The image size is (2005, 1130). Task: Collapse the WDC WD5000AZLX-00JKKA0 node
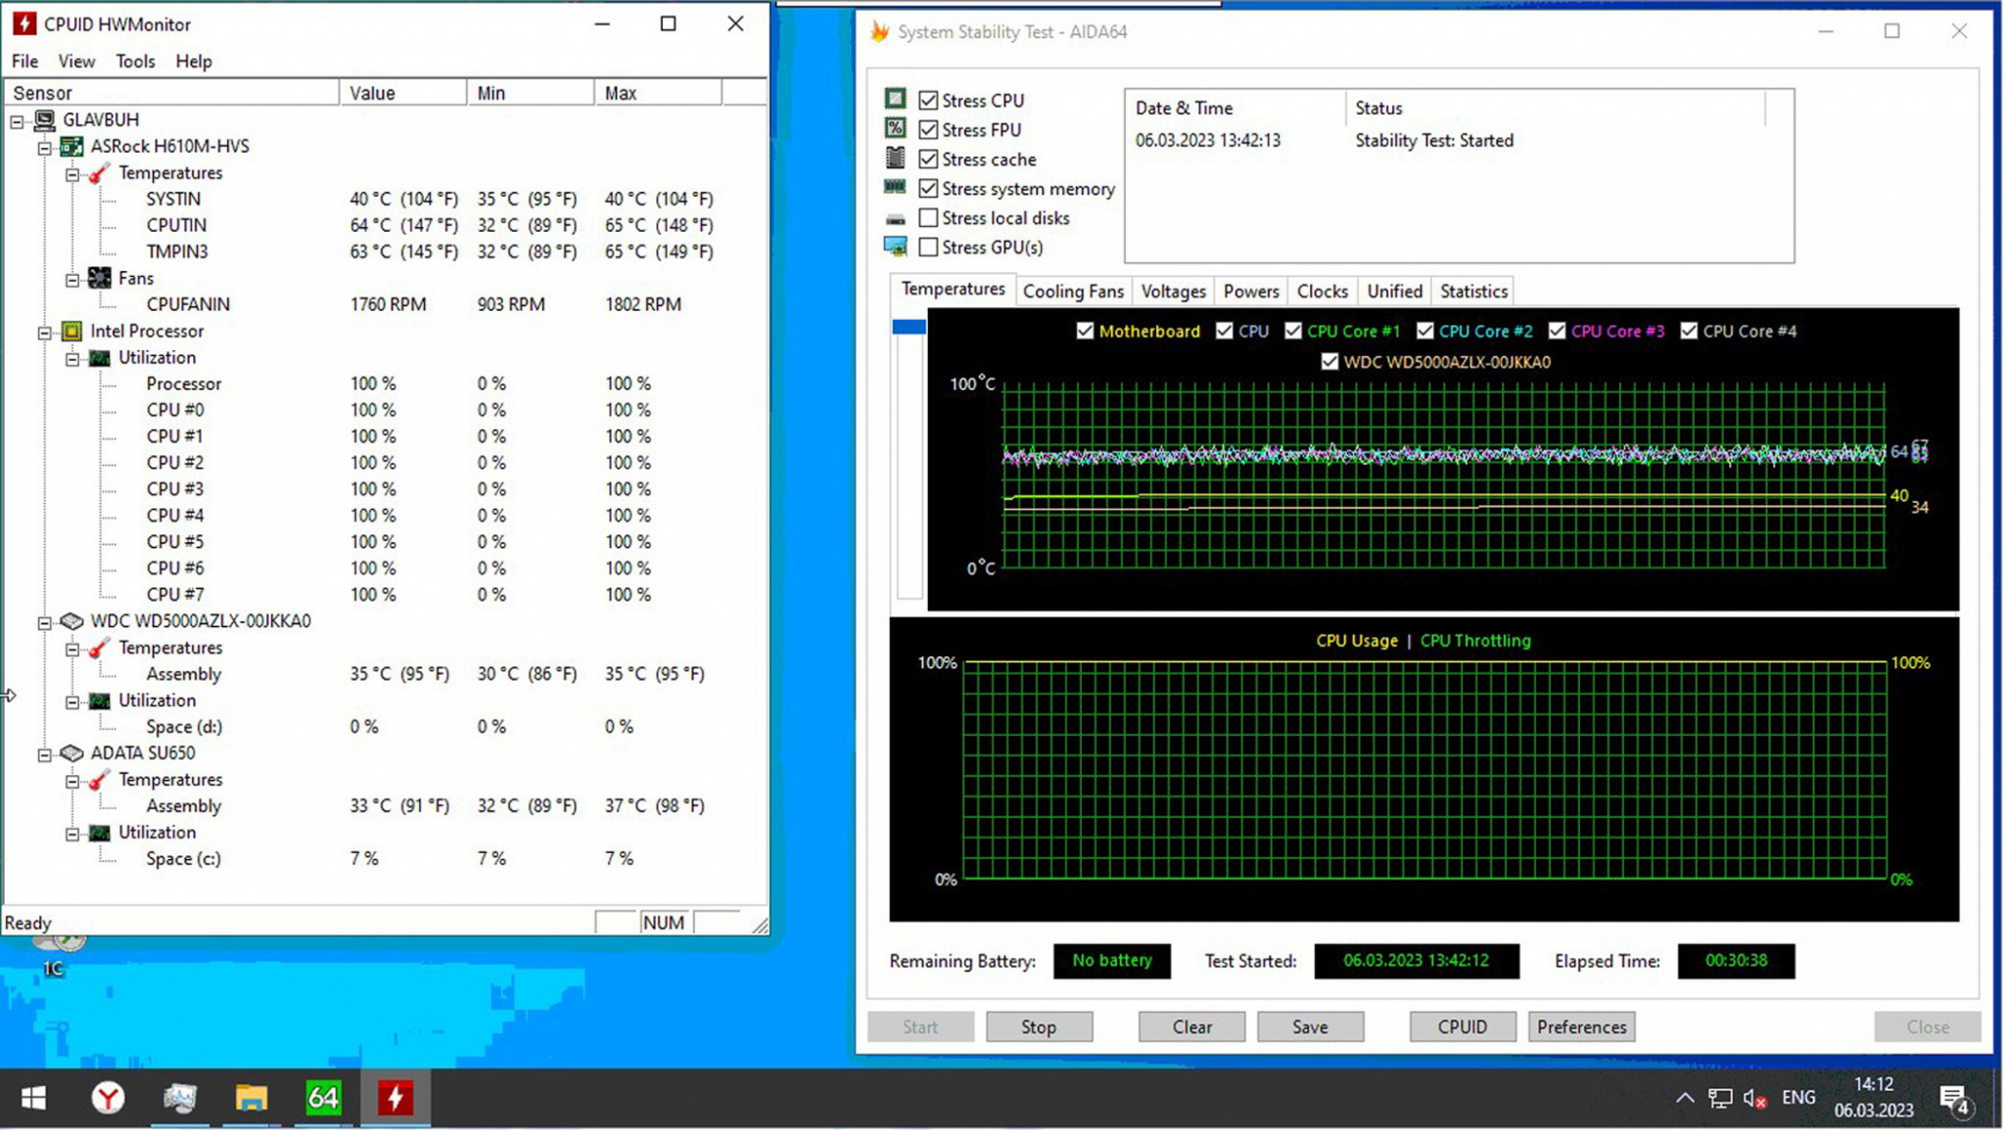tap(44, 623)
